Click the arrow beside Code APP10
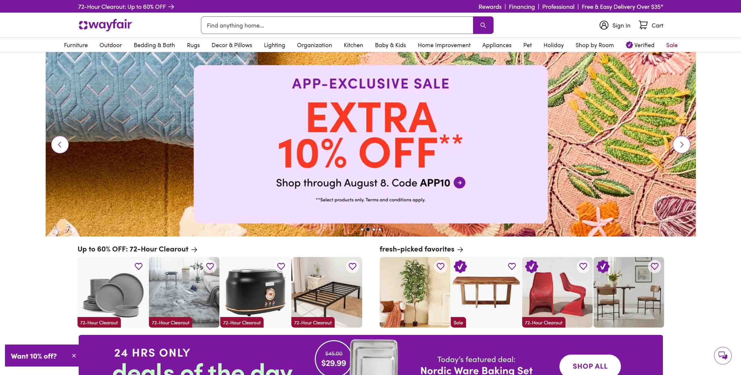Image resolution: width=741 pixels, height=375 pixels. (x=459, y=183)
